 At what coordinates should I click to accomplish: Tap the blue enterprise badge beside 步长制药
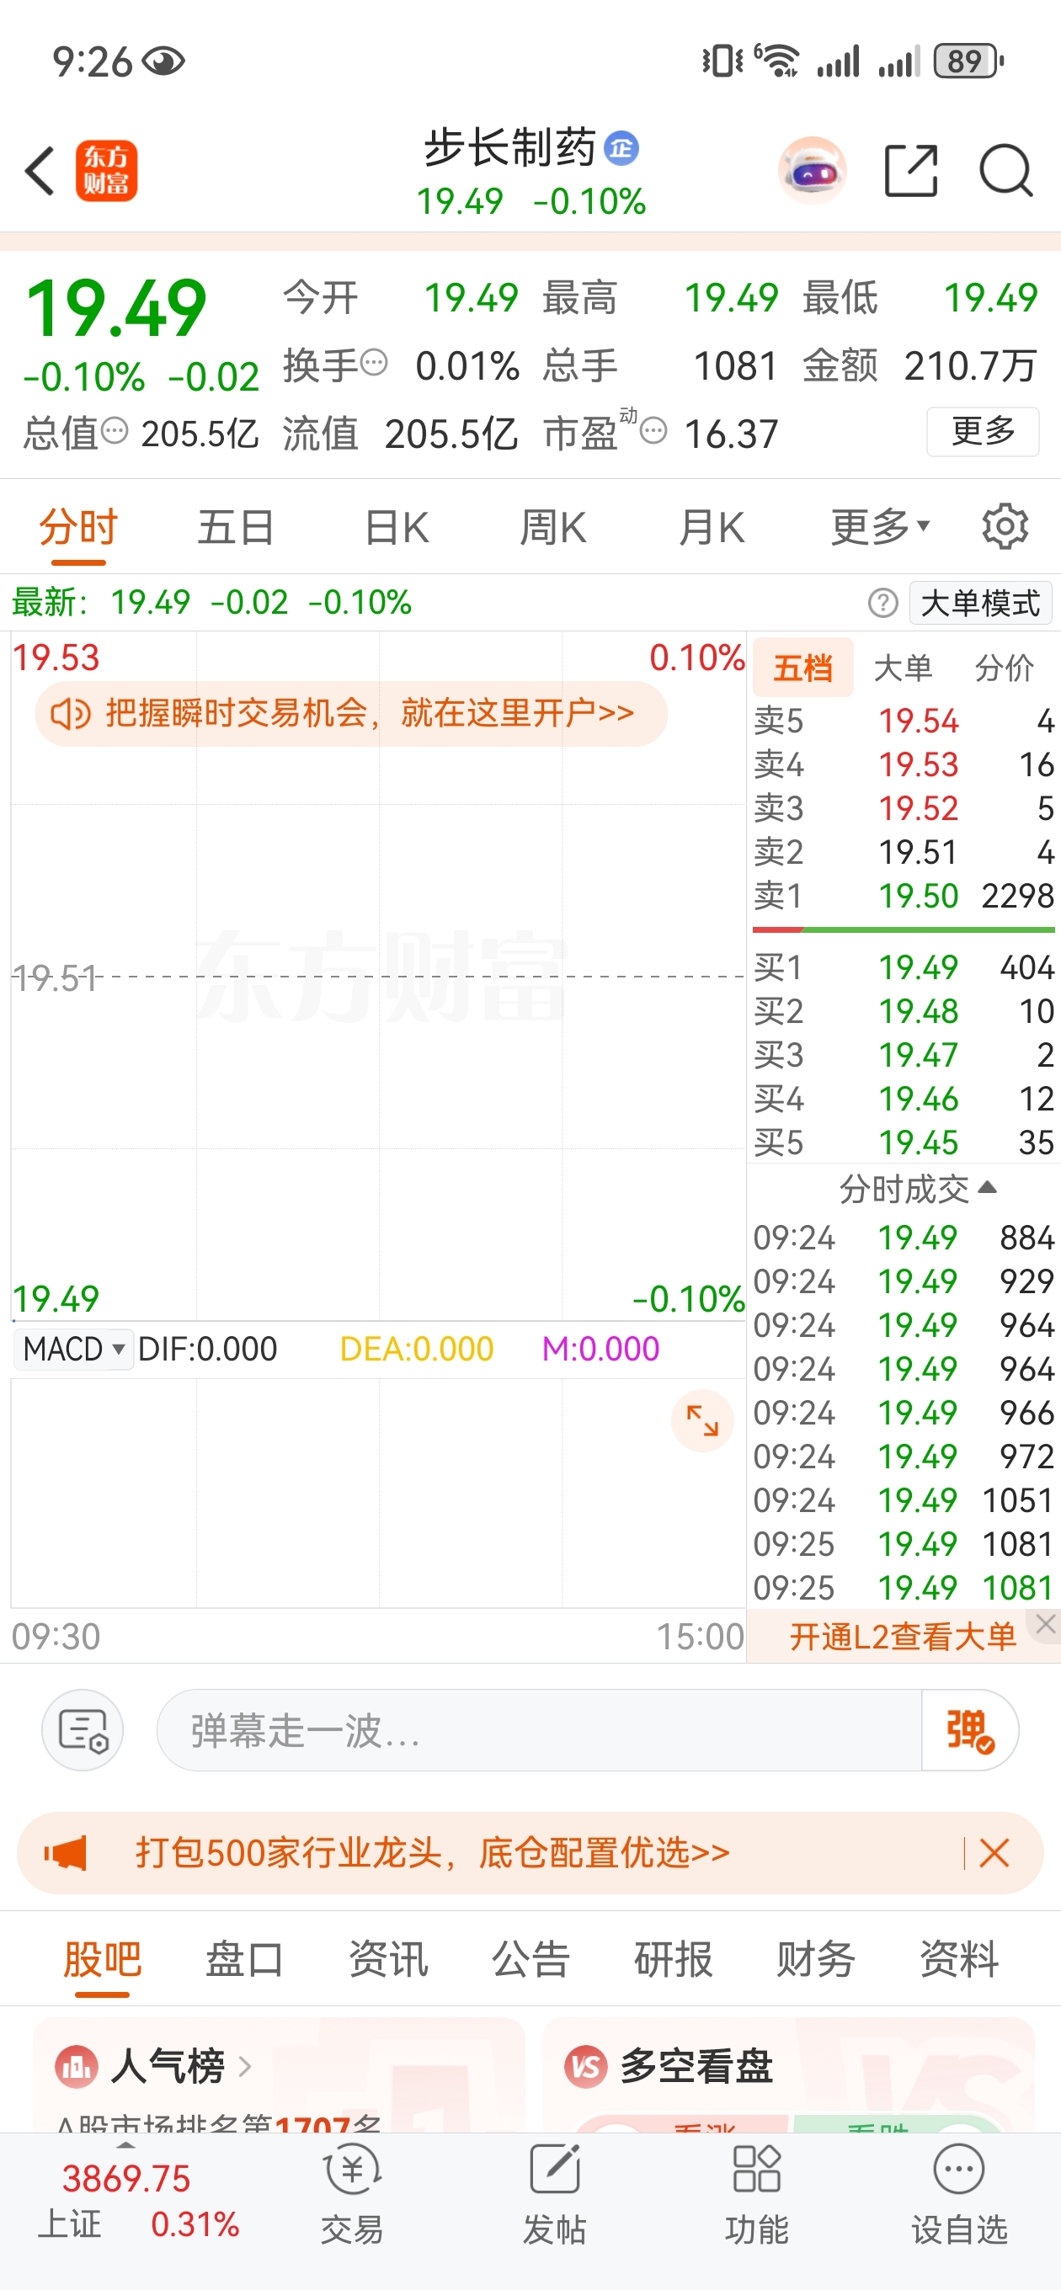(x=621, y=148)
